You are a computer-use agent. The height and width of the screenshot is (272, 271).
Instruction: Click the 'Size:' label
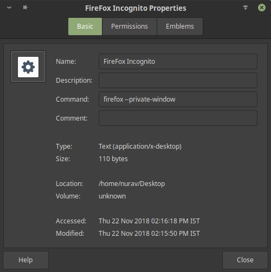pyautogui.click(x=63, y=159)
